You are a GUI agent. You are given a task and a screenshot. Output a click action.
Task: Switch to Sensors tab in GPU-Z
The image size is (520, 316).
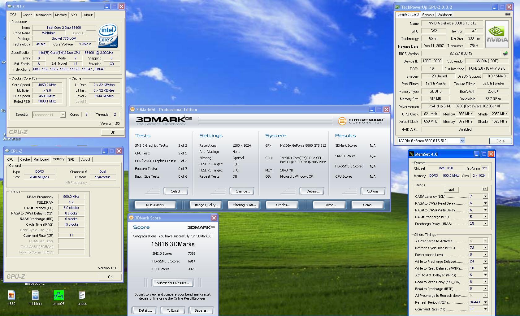click(428, 15)
